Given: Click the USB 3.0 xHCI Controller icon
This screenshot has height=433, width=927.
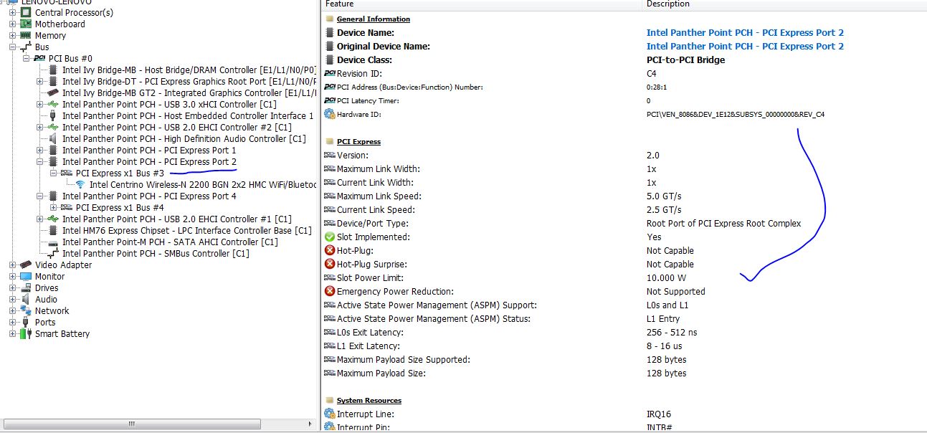Looking at the screenshot, I should tap(53, 104).
